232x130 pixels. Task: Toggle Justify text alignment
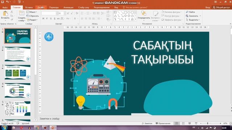click(x=94, y=18)
